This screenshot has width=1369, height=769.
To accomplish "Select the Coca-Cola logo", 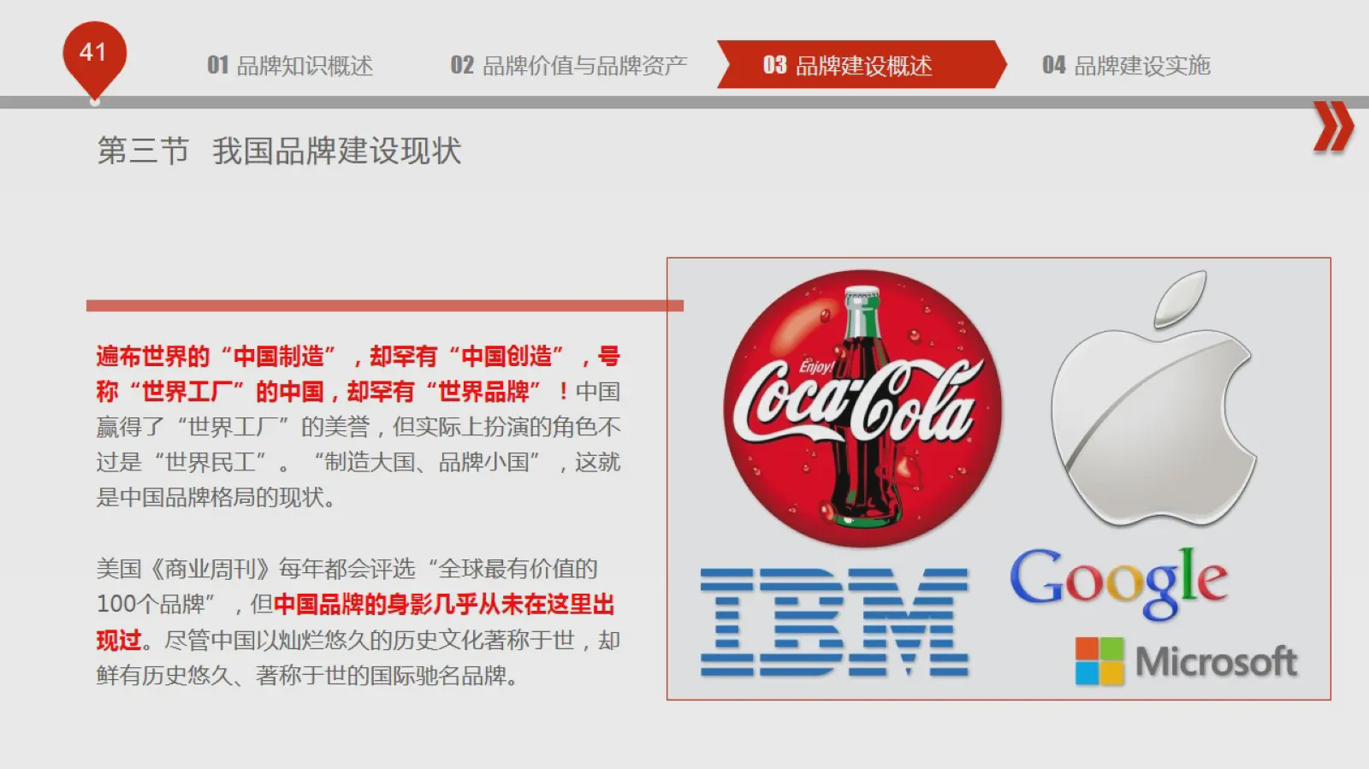I will tap(862, 409).
